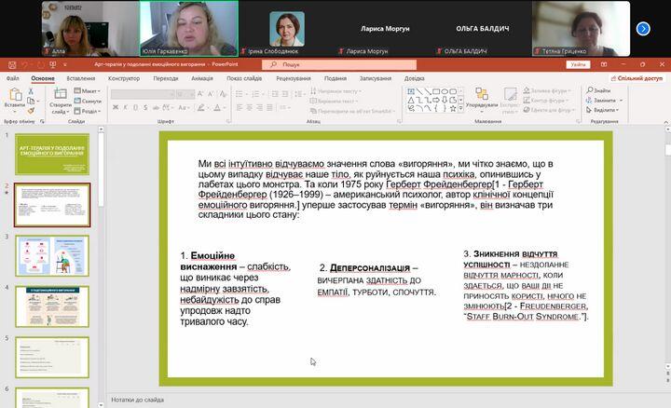The height and width of the screenshot is (408, 671).
Task: Click the Увійти sign-in button
Action: [578, 64]
